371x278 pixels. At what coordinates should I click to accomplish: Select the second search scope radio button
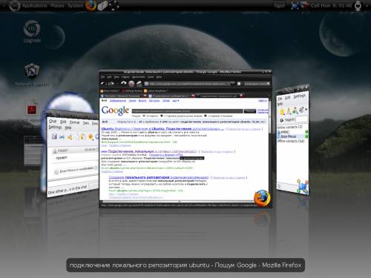click(162, 116)
